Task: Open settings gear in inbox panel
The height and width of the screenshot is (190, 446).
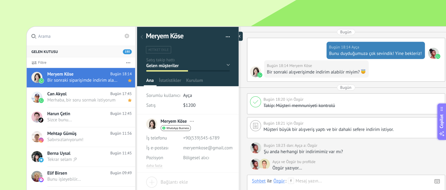Action: click(x=127, y=36)
